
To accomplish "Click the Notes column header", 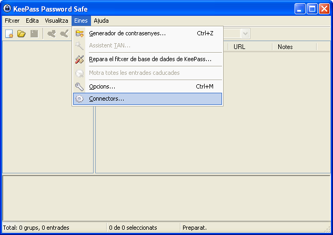I will point(295,47).
